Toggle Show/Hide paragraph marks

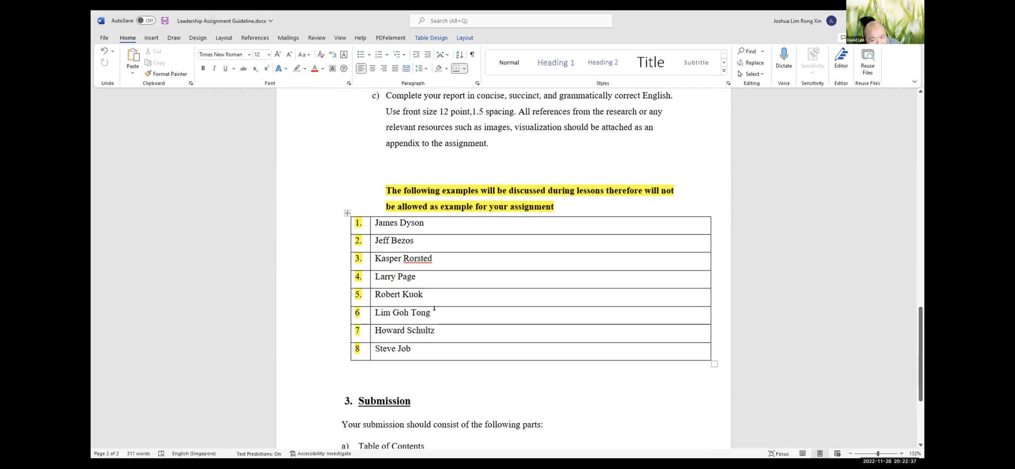(472, 54)
